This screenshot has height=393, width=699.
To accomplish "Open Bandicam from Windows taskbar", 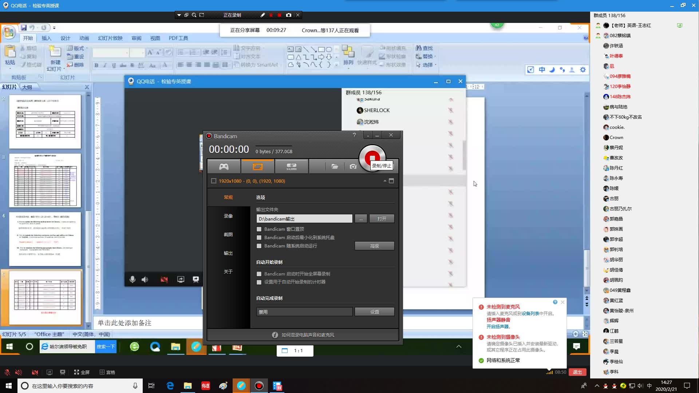I will coord(259,386).
